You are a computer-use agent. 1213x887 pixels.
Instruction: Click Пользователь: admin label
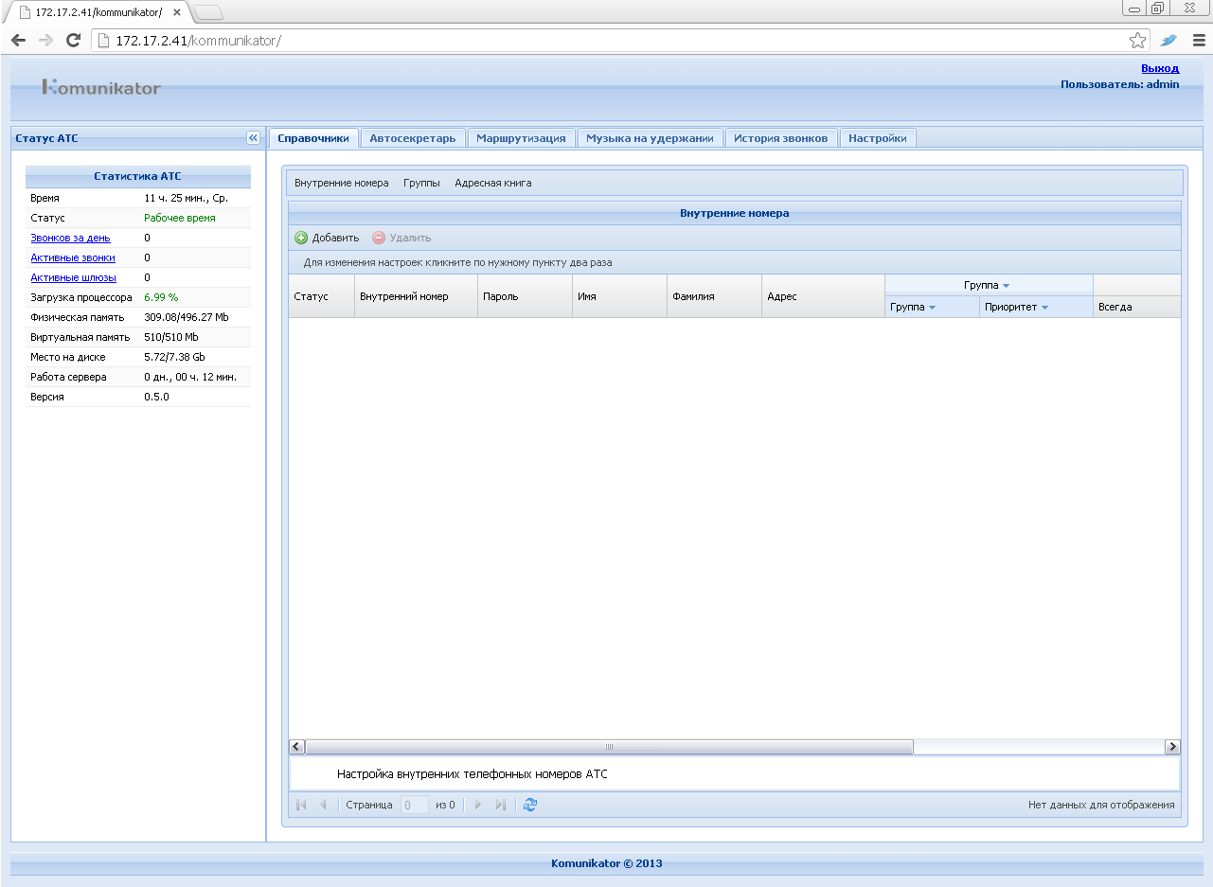1120,84
